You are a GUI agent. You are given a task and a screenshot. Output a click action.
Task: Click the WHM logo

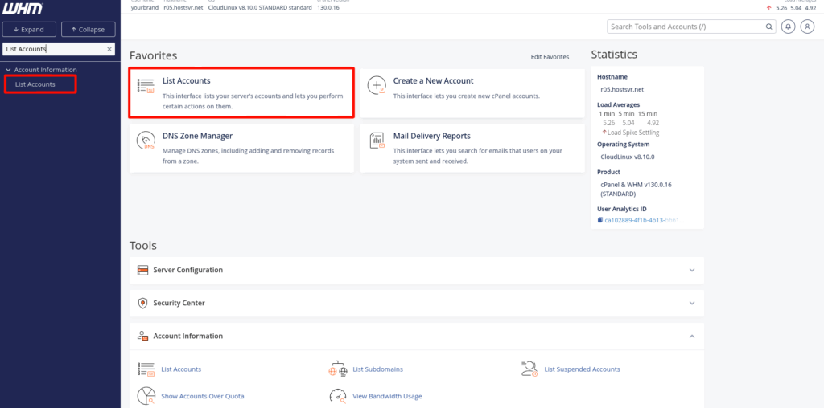(23, 8)
